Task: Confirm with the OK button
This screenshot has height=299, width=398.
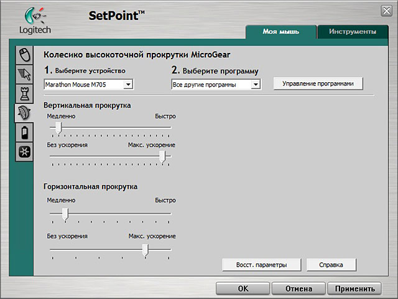Action: (243, 288)
